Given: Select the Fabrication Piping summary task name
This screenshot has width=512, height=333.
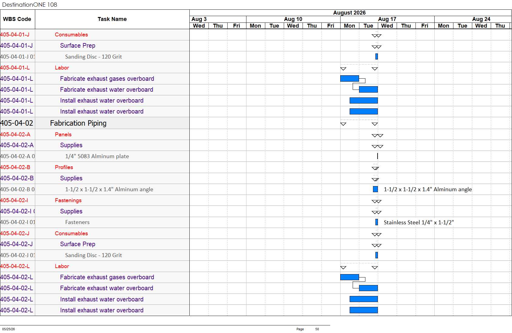Looking at the screenshot, I should coord(78,123).
